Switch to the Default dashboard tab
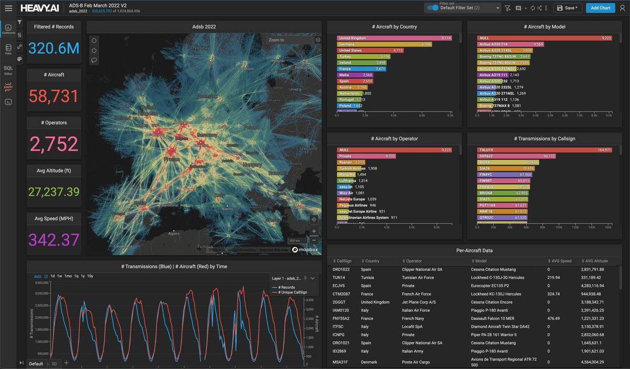The height and width of the screenshot is (369, 630). 36,363
